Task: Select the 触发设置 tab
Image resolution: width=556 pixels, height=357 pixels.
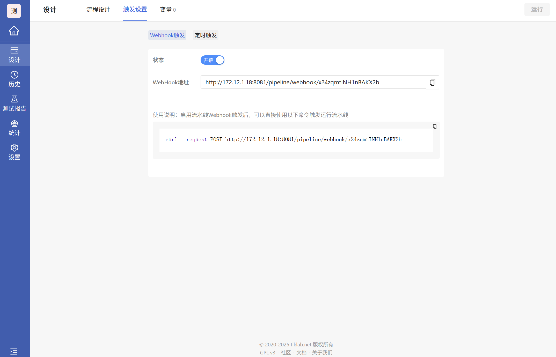Action: pos(135,10)
